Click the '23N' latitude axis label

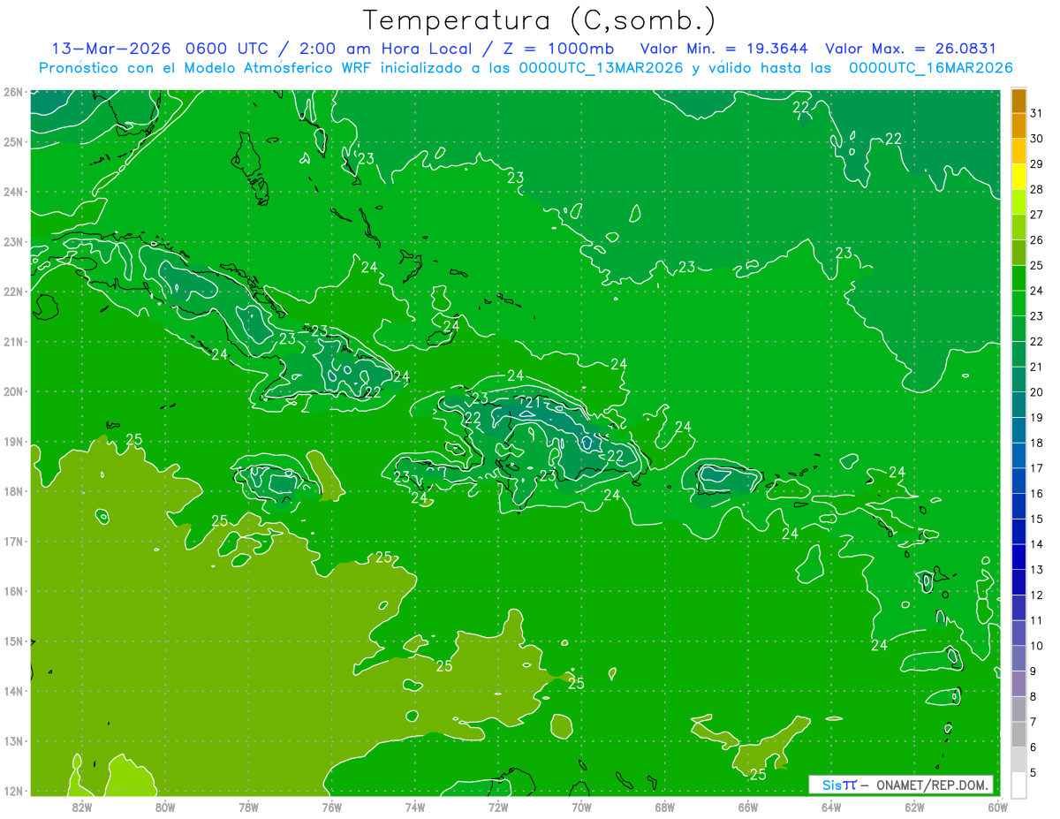[x=13, y=242]
